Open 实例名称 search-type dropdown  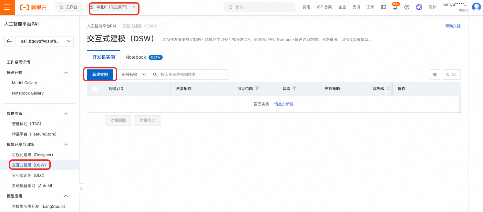tap(133, 75)
